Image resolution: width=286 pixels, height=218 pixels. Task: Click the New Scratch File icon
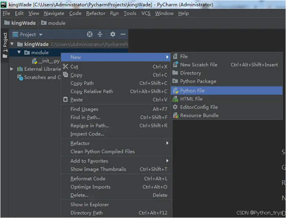click(x=175, y=64)
